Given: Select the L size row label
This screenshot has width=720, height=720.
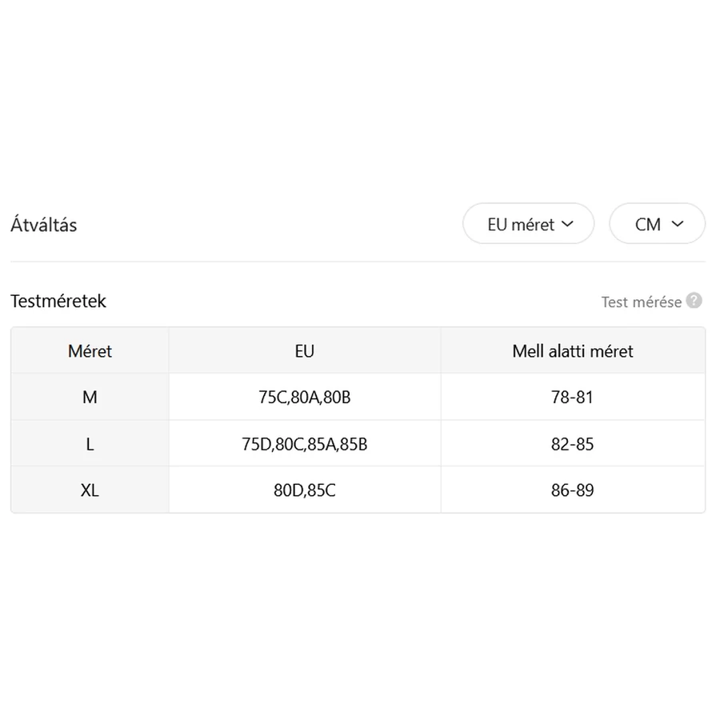Looking at the screenshot, I should click(90, 444).
